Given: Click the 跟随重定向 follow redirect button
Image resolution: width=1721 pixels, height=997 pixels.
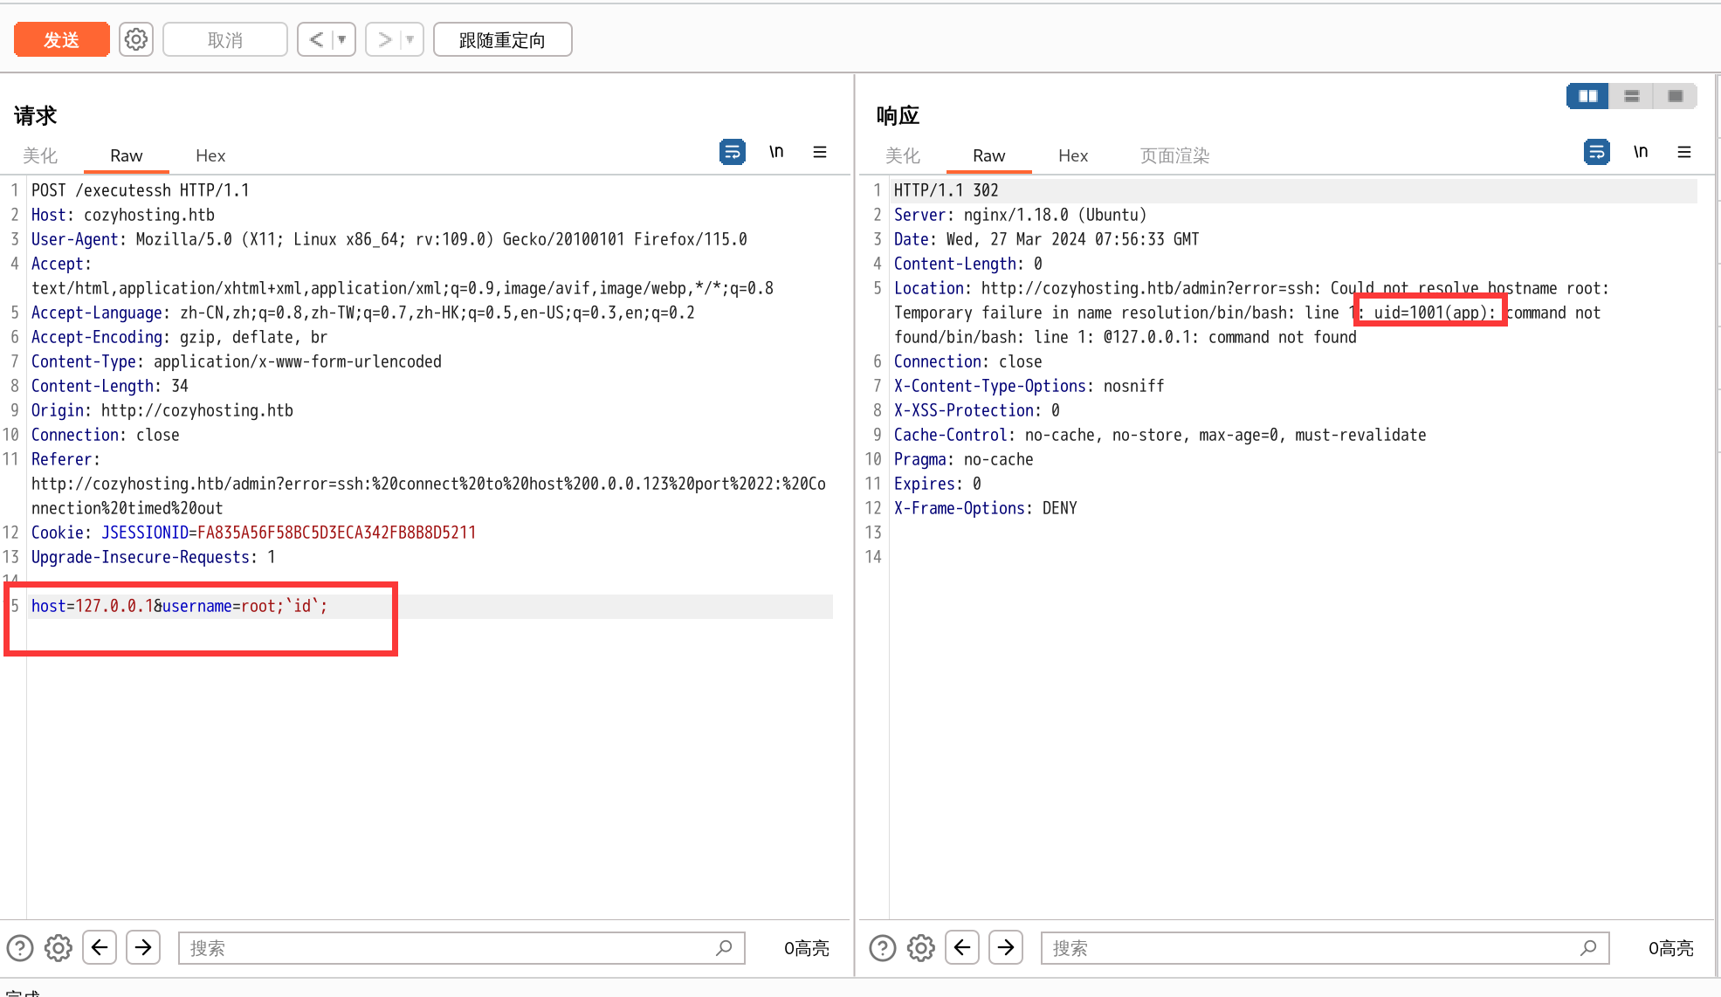Looking at the screenshot, I should [502, 40].
